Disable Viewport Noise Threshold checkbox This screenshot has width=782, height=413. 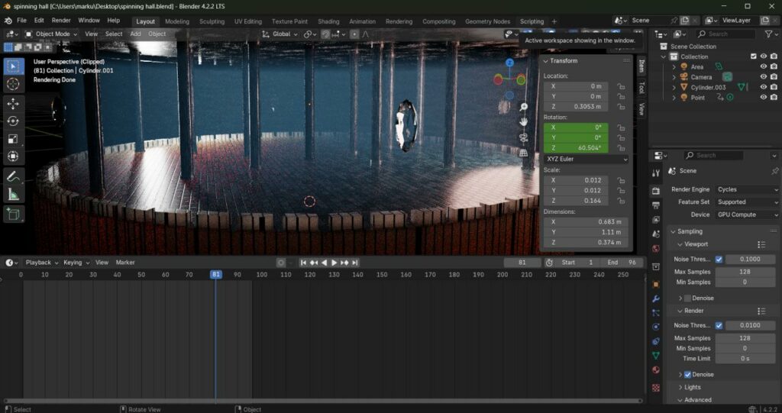[719, 259]
